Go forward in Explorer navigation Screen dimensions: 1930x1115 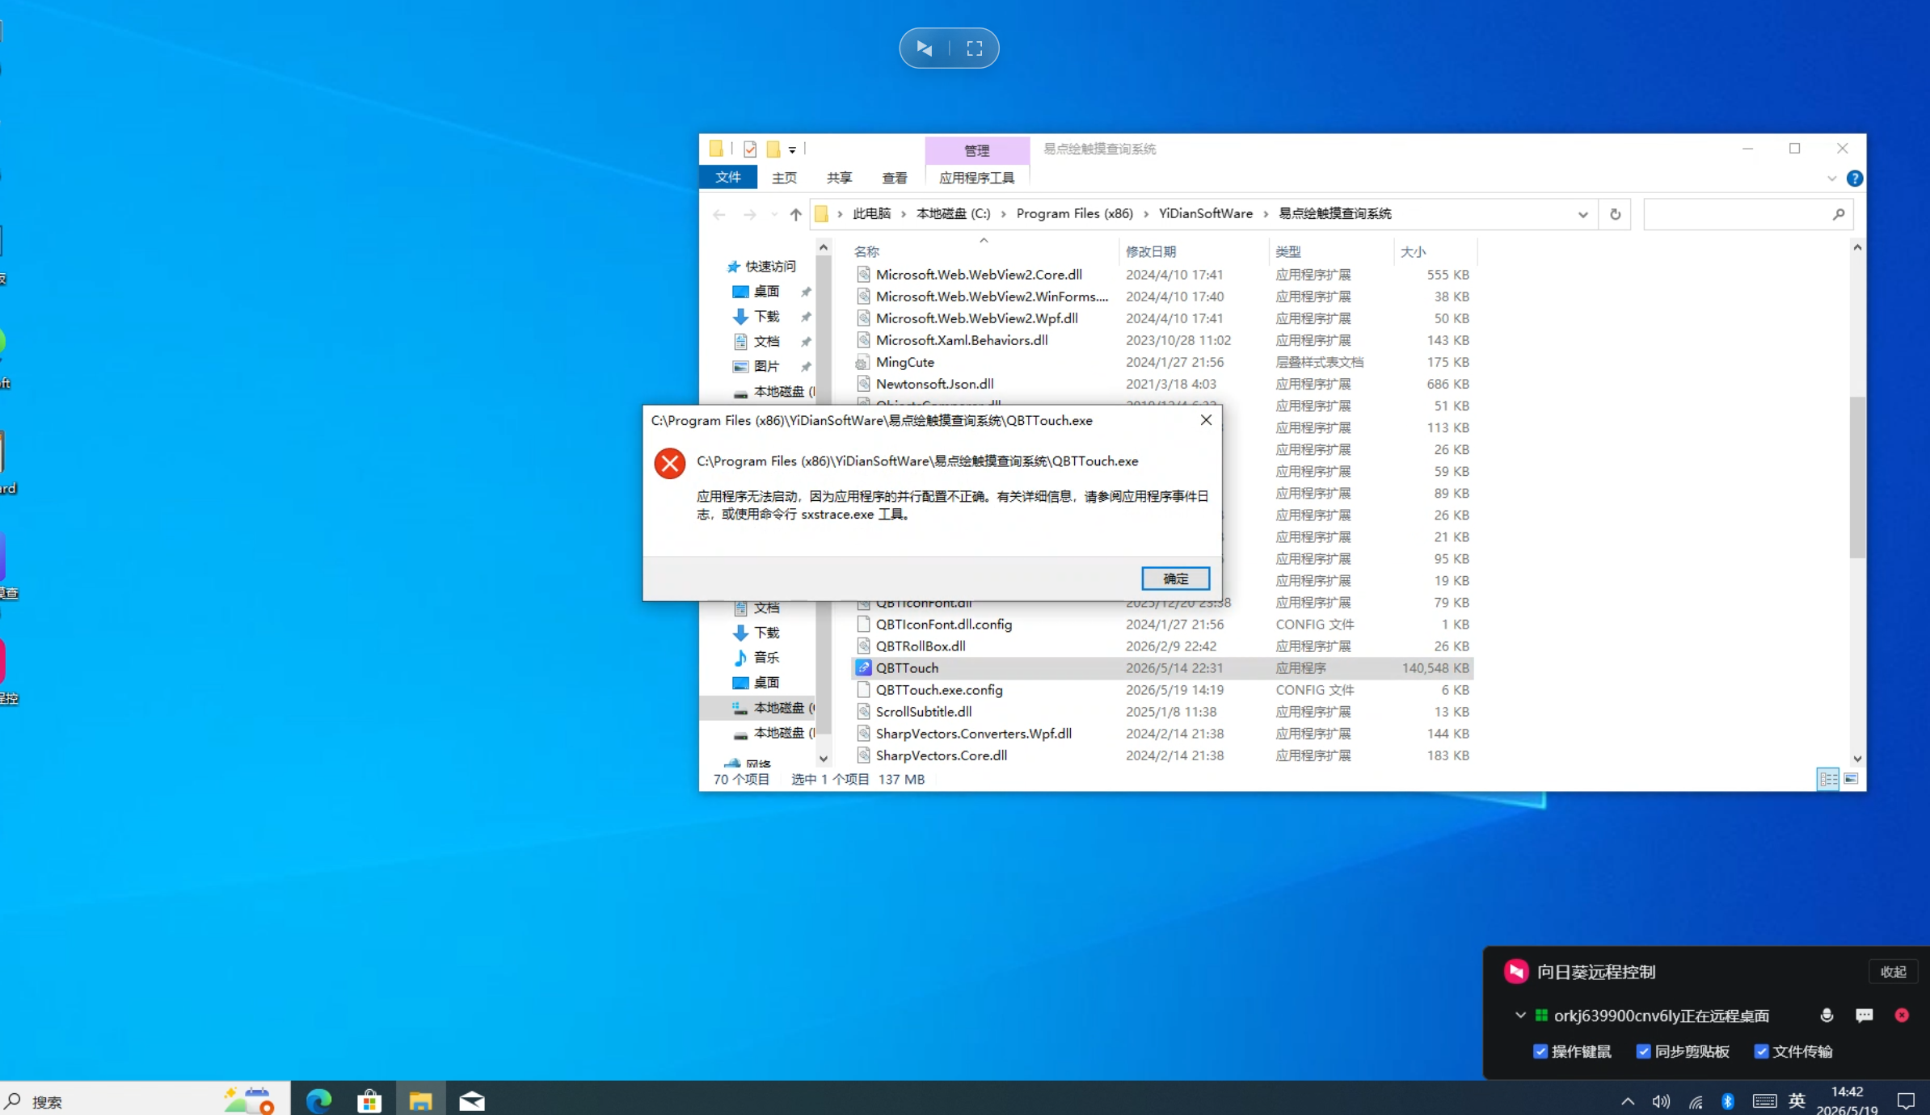[x=750, y=214]
